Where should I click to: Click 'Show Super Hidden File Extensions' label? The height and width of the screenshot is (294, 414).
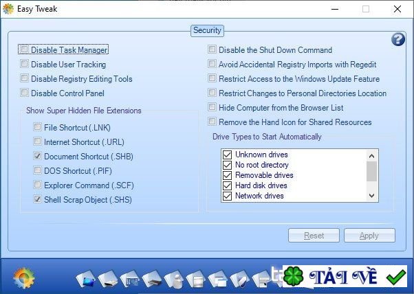point(84,111)
